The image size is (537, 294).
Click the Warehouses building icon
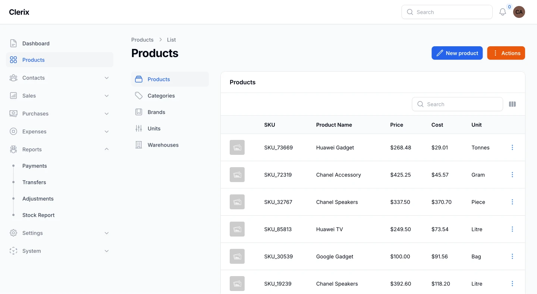[x=139, y=145]
